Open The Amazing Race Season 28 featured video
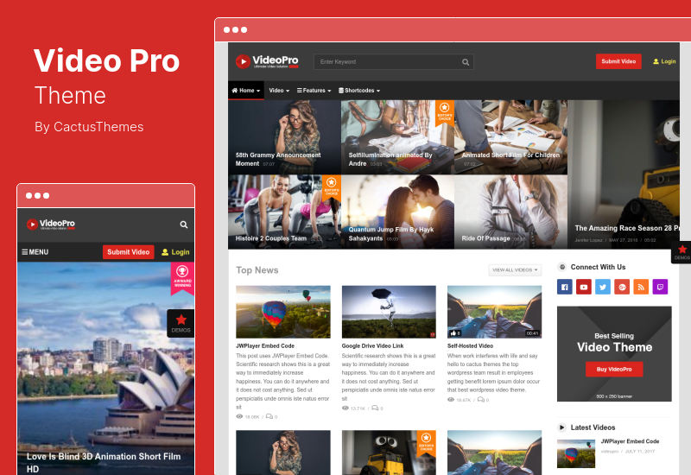 624,174
